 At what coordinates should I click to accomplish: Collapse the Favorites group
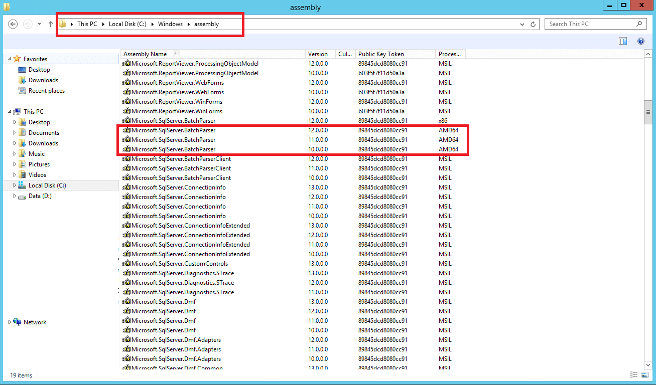(10, 59)
